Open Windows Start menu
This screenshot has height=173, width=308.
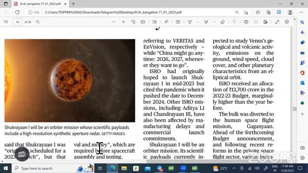(x=6, y=168)
